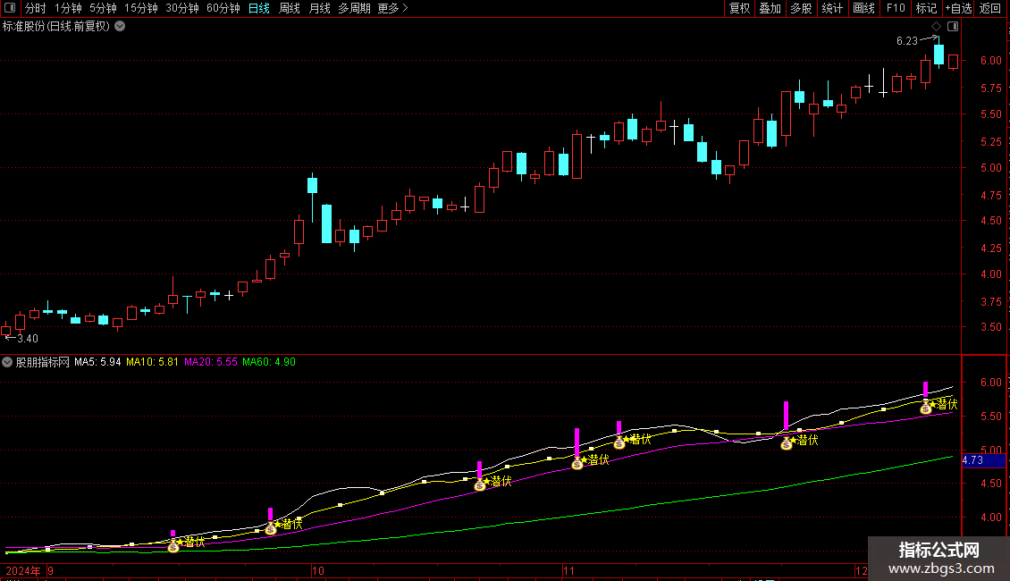Open the 统计 statistics tool
The width and height of the screenshot is (1010, 581).
tap(832, 8)
